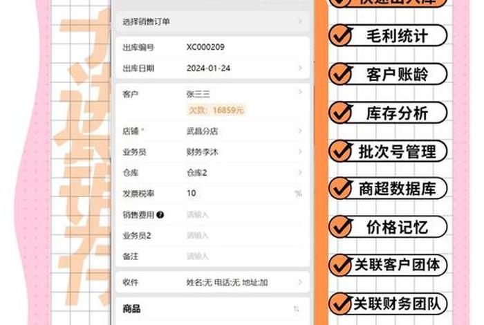Open the 业务员 selector chevron

pyautogui.click(x=299, y=151)
